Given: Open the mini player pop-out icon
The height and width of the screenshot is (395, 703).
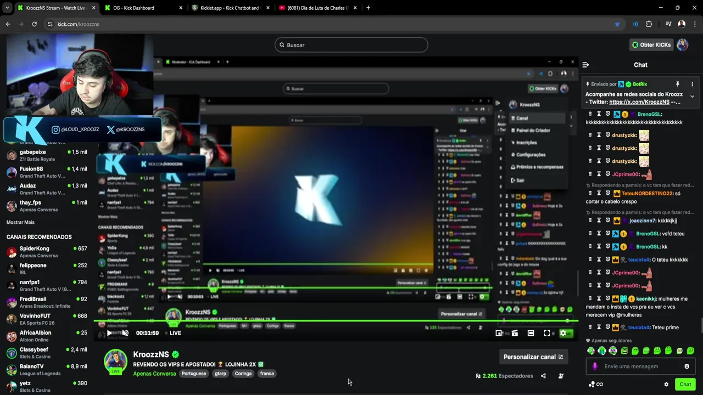Looking at the screenshot, I should pyautogui.click(x=499, y=333).
